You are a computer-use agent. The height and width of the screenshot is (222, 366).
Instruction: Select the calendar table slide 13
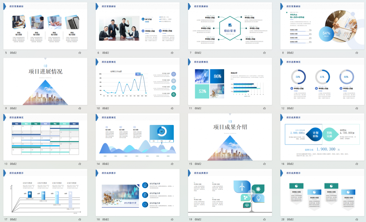pos(45,137)
